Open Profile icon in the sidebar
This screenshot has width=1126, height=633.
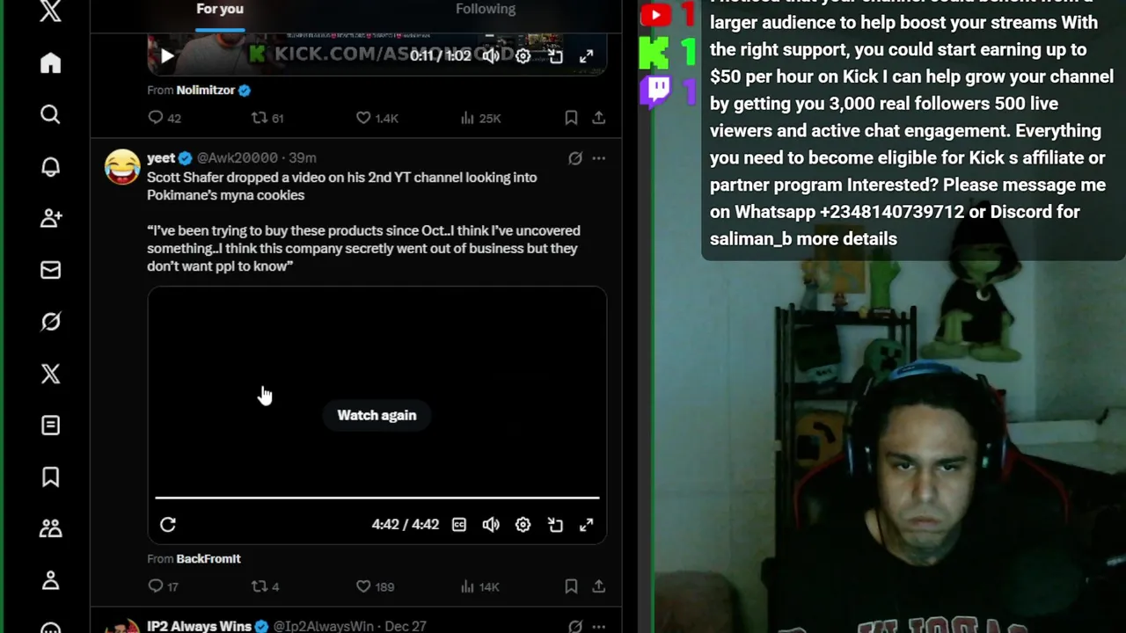coord(50,580)
